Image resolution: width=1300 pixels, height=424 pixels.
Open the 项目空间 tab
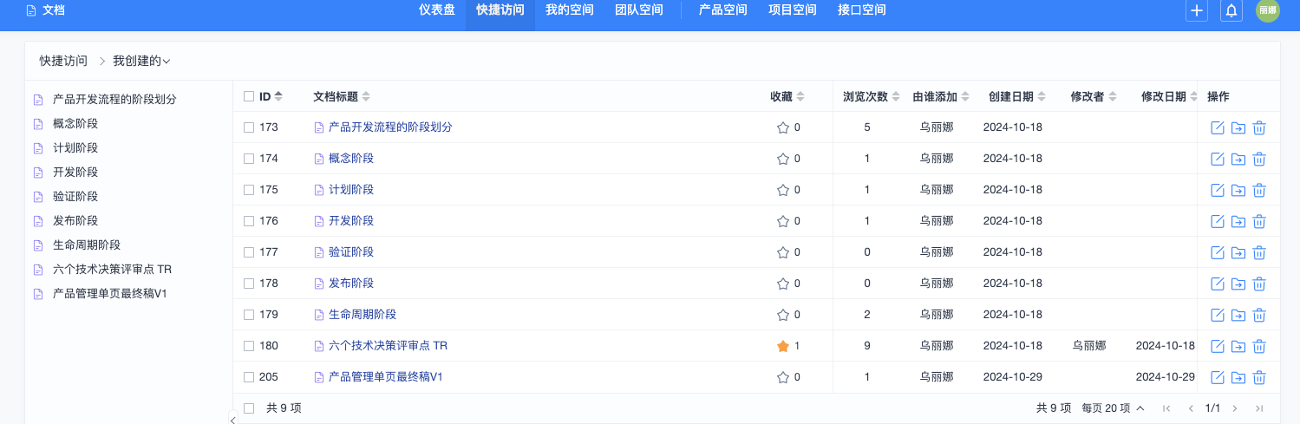(x=793, y=10)
